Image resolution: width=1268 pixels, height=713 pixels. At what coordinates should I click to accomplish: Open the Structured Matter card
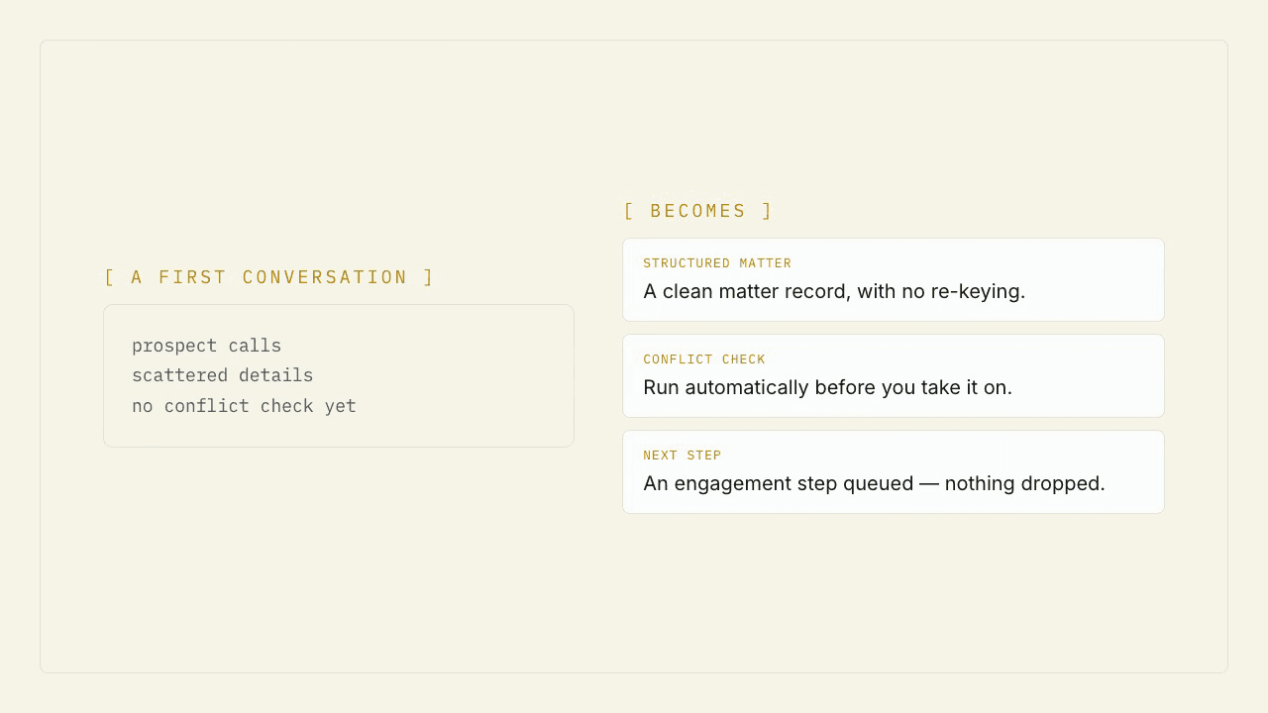click(x=894, y=279)
